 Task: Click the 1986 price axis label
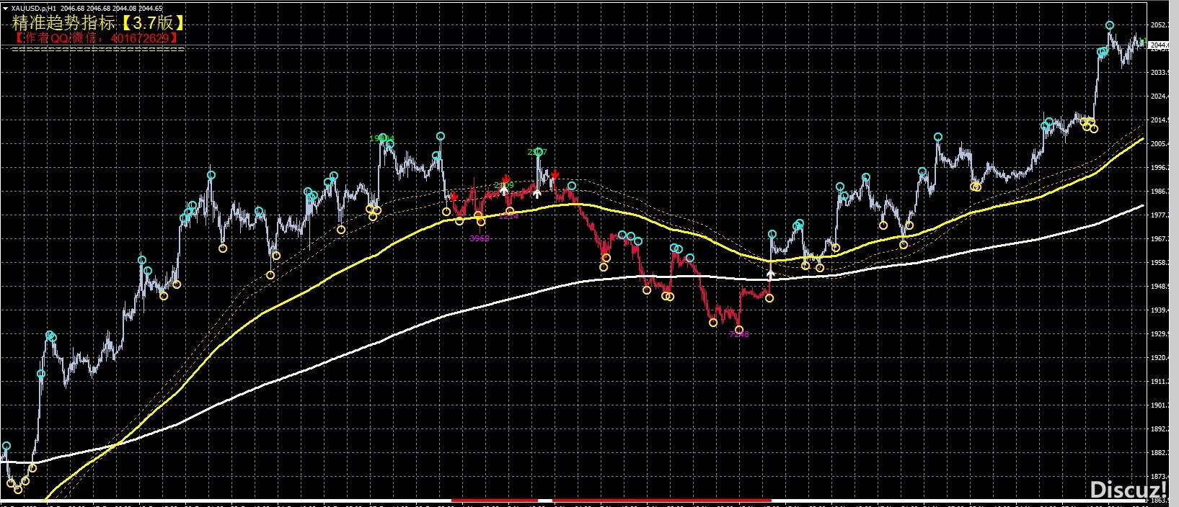(1159, 192)
